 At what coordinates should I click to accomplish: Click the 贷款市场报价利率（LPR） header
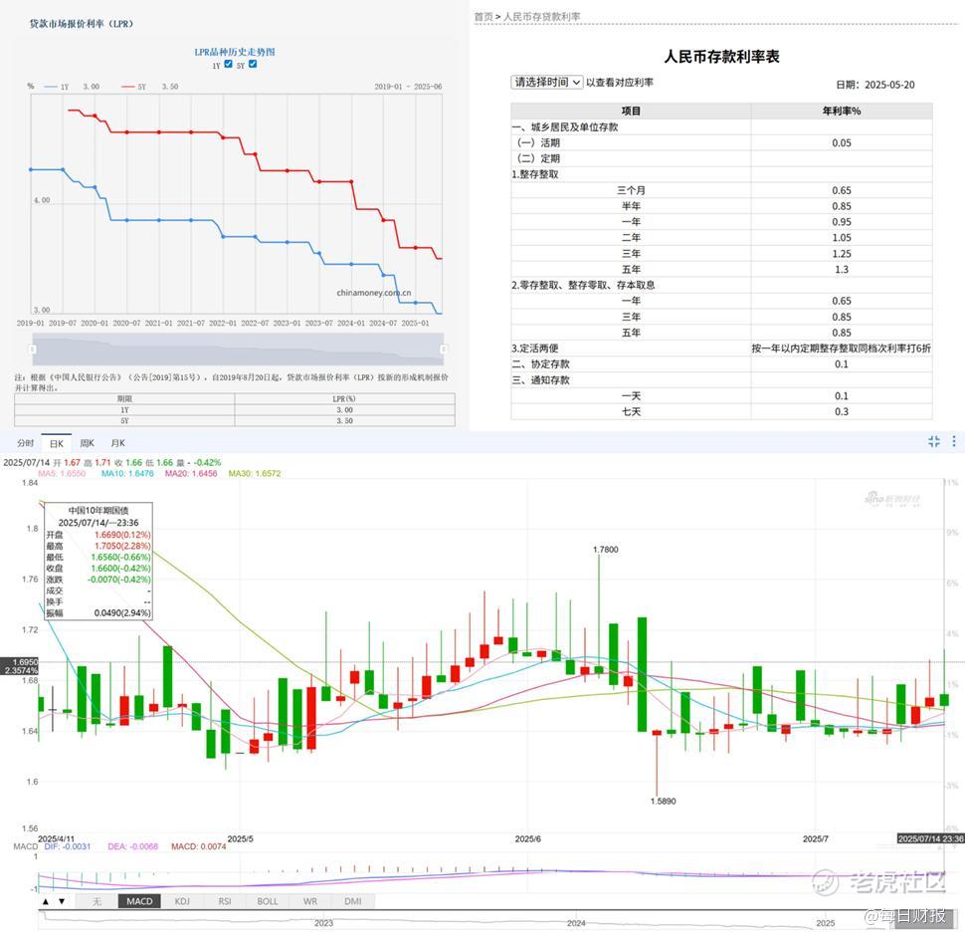82,24
